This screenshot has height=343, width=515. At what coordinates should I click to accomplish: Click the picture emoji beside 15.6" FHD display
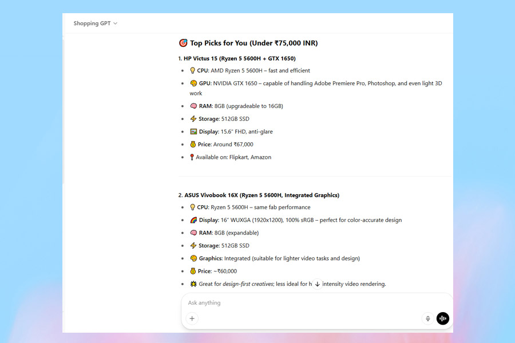pyautogui.click(x=193, y=132)
